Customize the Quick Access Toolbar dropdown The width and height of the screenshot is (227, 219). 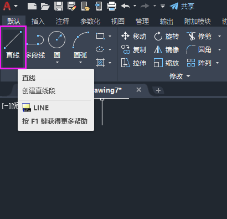[x=163, y=6]
